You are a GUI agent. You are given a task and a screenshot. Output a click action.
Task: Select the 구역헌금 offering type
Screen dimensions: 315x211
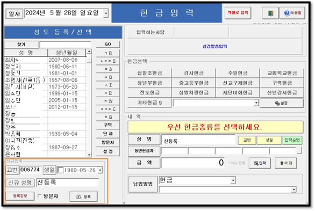tap(282, 83)
